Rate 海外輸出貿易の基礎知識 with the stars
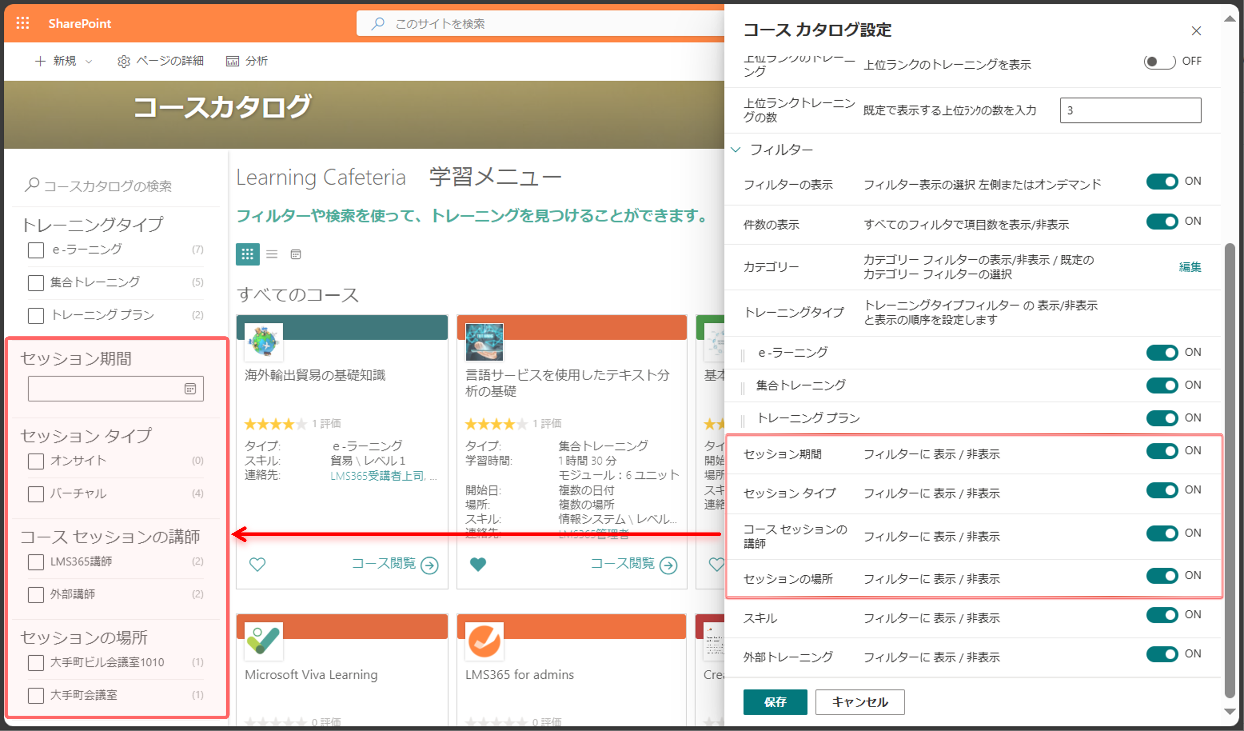The width and height of the screenshot is (1244, 731). [276, 423]
